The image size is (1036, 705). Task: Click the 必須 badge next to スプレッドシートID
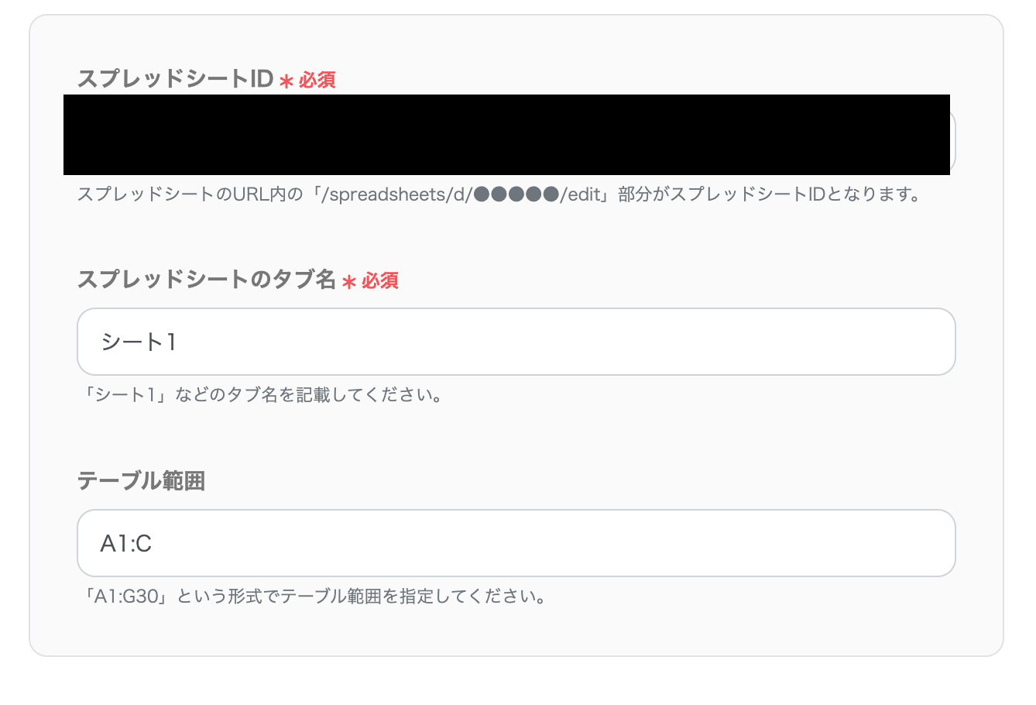(x=317, y=81)
